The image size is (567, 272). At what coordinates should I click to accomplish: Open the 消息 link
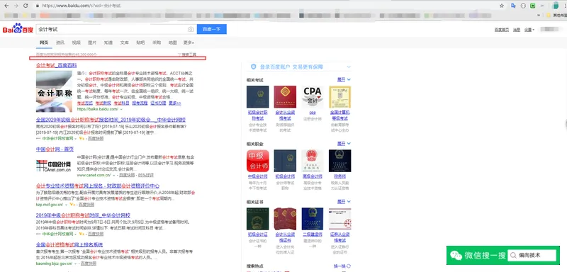click(x=517, y=30)
